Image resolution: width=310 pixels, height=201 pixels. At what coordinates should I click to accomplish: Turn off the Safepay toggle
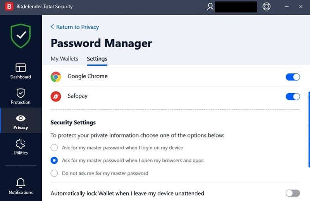tap(293, 96)
